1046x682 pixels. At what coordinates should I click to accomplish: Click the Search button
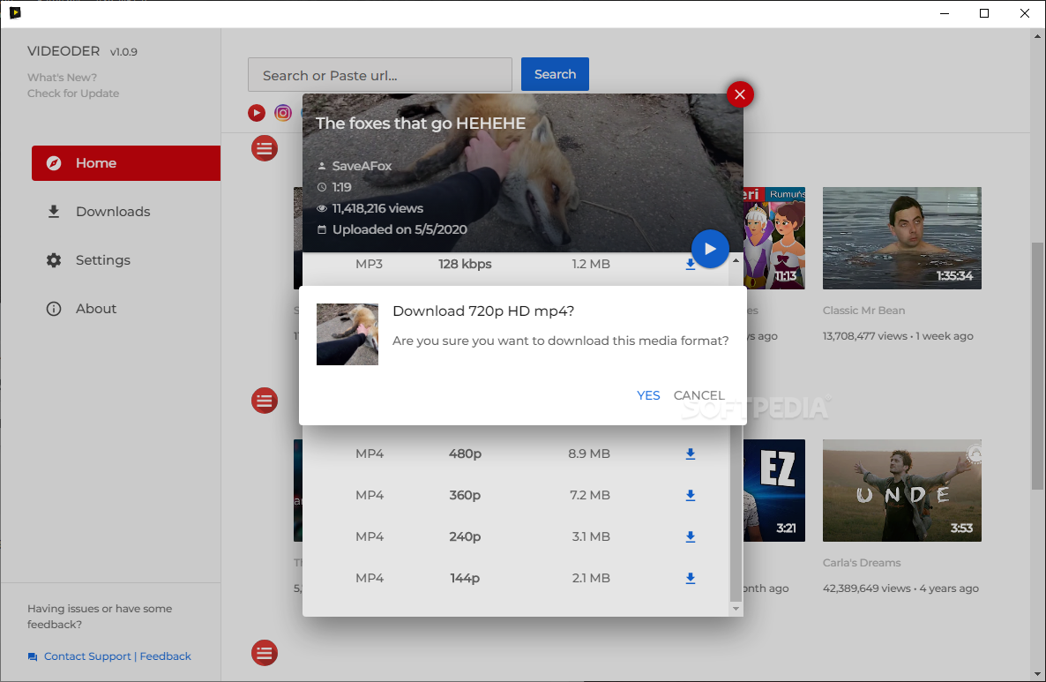point(555,74)
